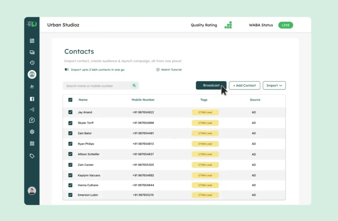View history using the clock icon
The image size is (338, 221).
click(x=32, y=63)
